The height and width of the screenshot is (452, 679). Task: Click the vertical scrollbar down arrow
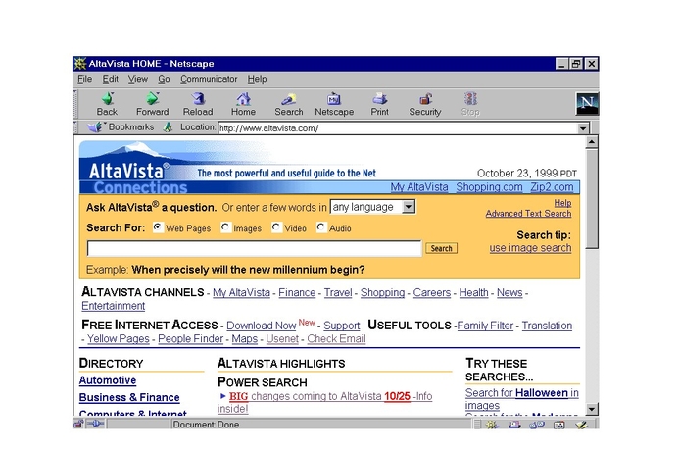point(592,409)
